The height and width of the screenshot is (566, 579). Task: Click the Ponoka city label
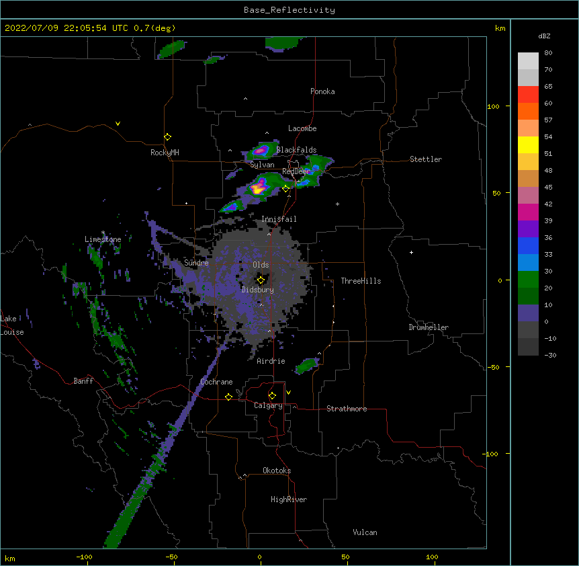click(x=322, y=91)
